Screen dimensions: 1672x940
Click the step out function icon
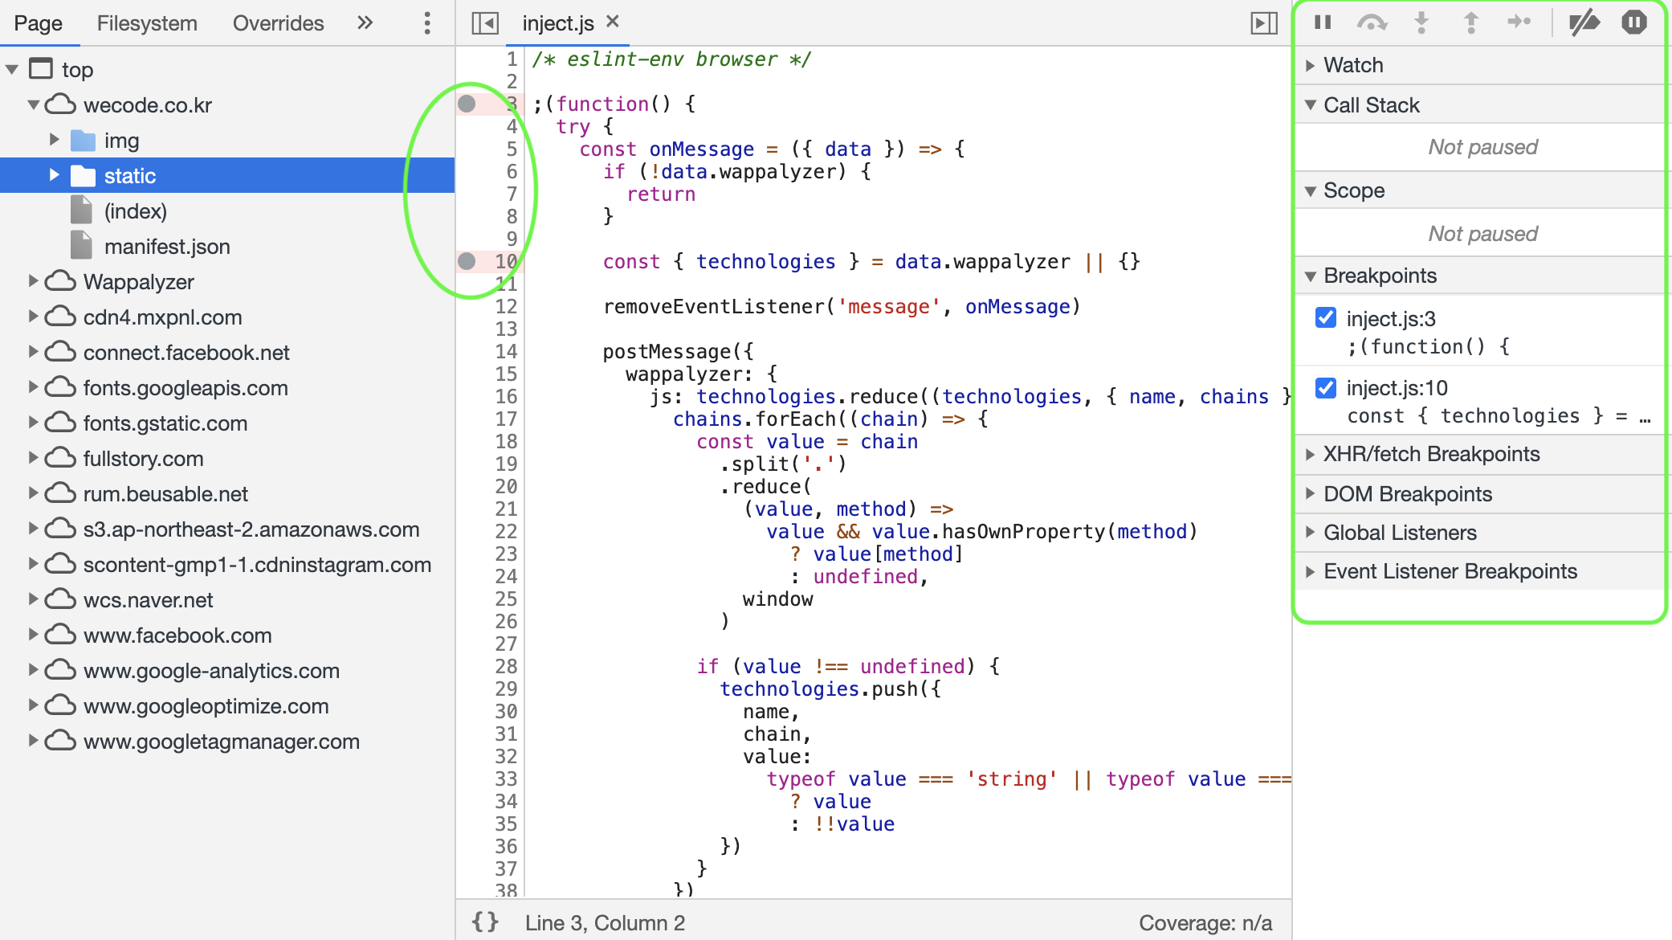tap(1470, 22)
